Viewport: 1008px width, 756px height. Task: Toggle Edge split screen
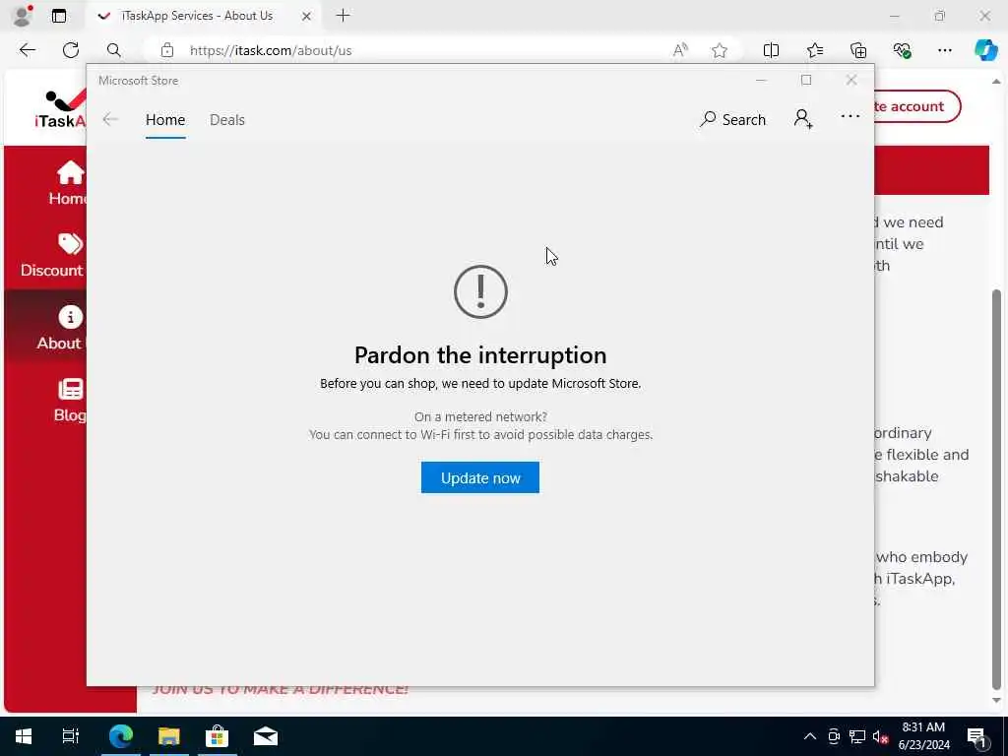coord(771,50)
